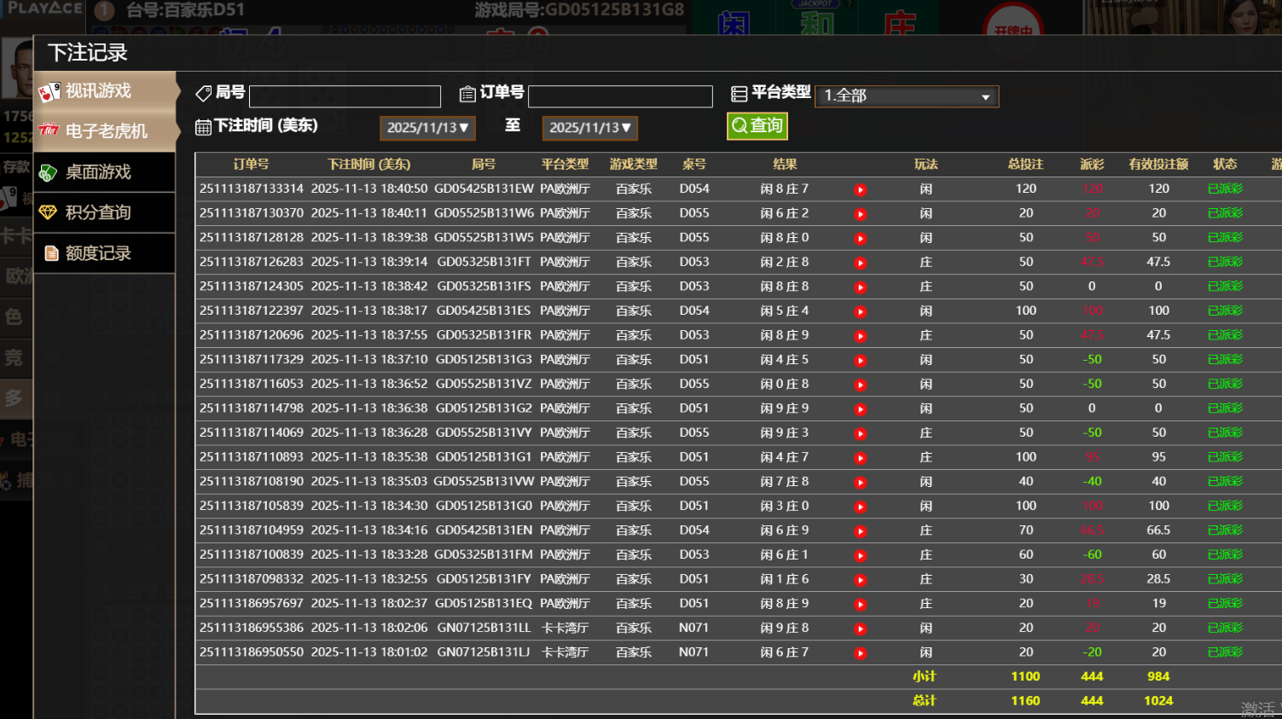Click the calendar icon beside 下注时间
Screen dimensions: 1282x719
203,127
